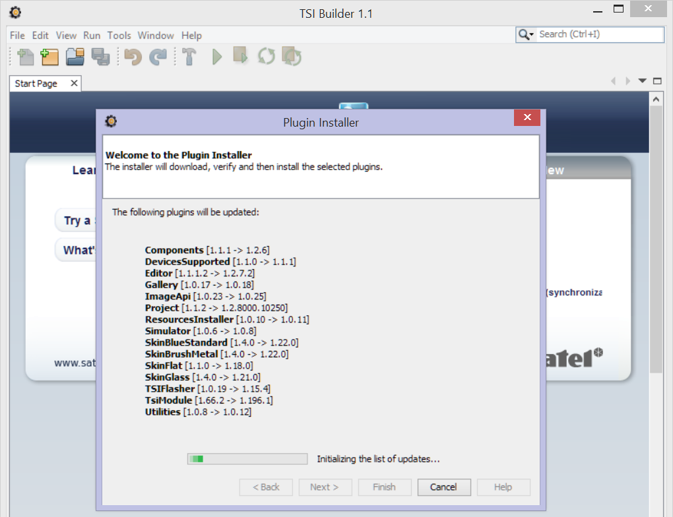This screenshot has height=517, width=673.
Task: Click the TSI Builder gear icon in title bar
Action: 15,13
